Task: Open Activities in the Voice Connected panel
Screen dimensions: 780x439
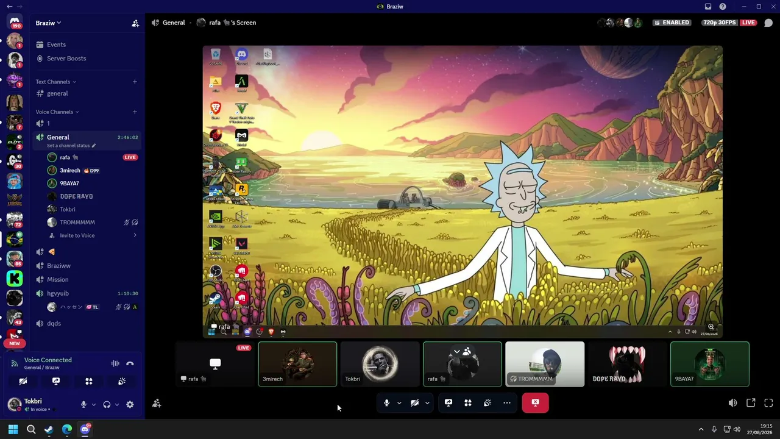Action: pyautogui.click(x=89, y=381)
